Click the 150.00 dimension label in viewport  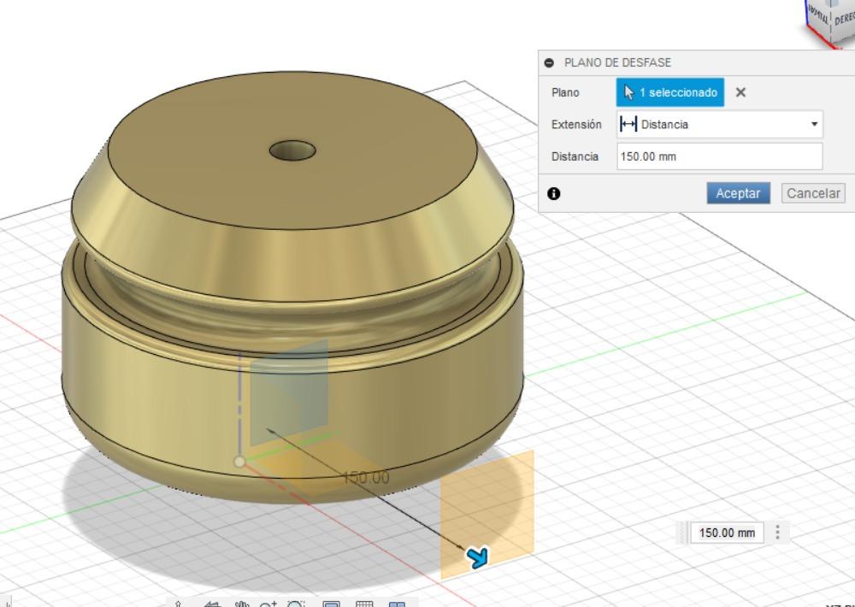coord(366,478)
